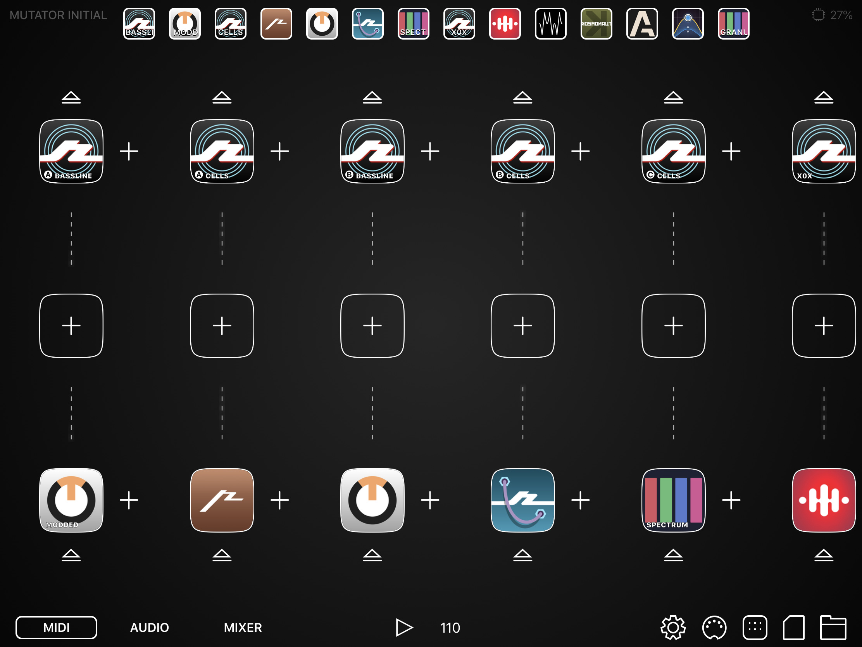Add node with plus beside A CELLS
Image resolution: width=862 pixels, height=647 pixels.
280,151
